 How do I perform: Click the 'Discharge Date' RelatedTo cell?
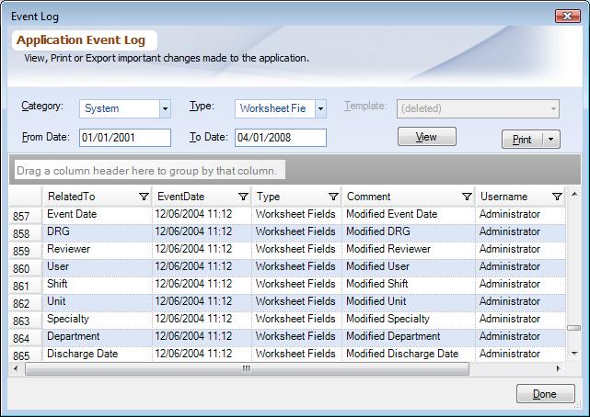tap(98, 354)
